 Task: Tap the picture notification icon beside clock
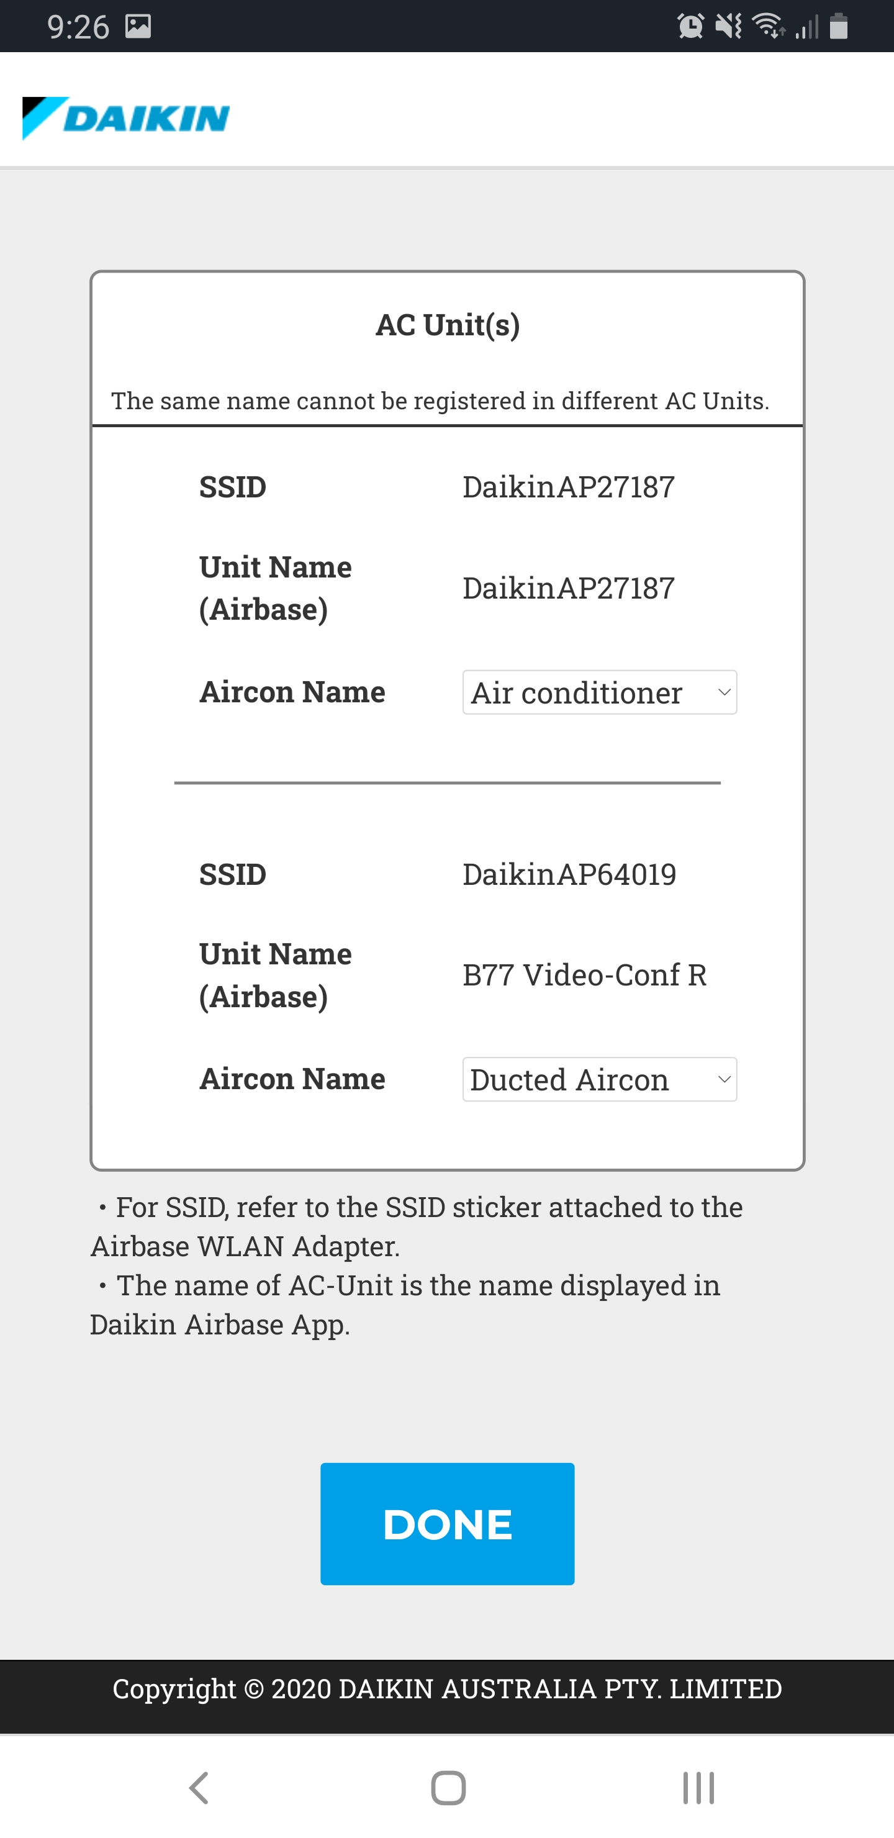(x=138, y=27)
